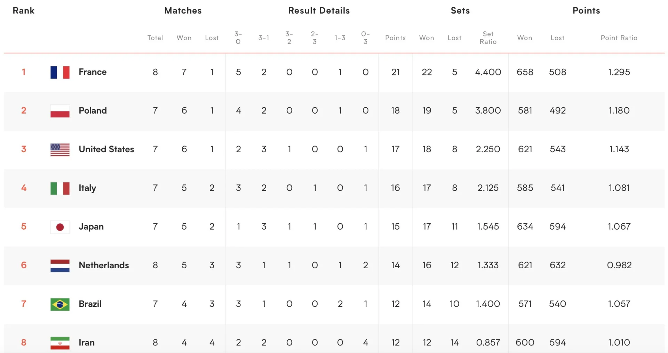Open the United States team link
668x353 pixels.
point(106,149)
